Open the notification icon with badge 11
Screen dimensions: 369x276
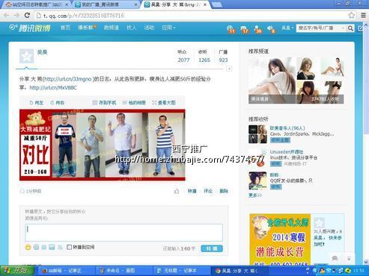tap(231, 29)
